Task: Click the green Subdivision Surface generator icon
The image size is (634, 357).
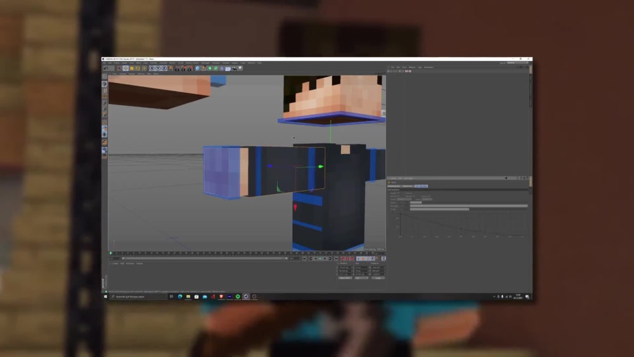Action: [209, 68]
